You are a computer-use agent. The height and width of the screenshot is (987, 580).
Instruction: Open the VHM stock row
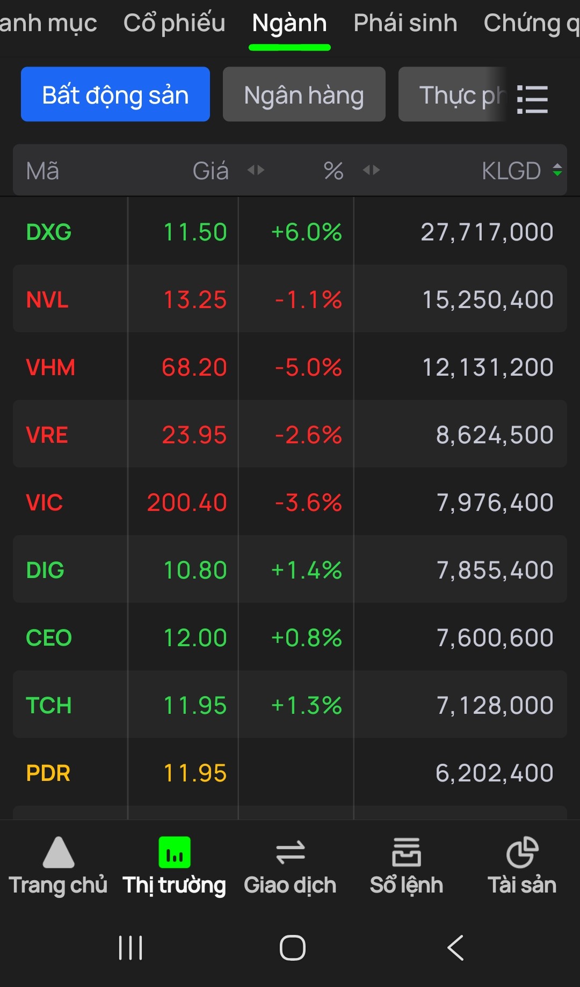tap(290, 367)
